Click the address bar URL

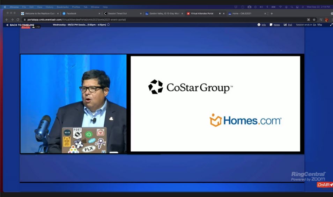(76, 20)
